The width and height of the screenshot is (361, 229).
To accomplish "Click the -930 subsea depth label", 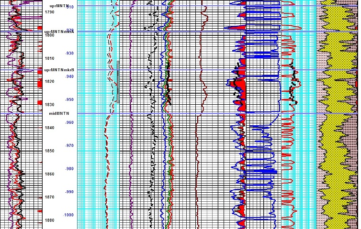I will coord(69,53).
